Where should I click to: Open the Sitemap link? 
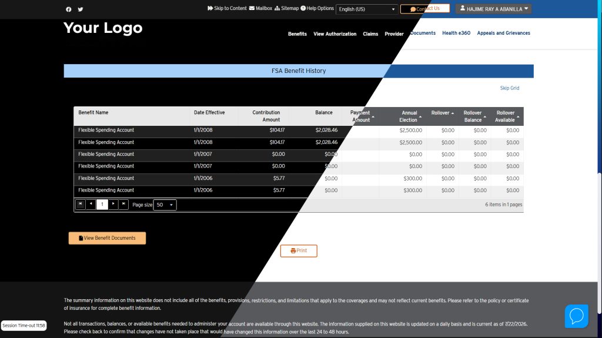click(x=286, y=8)
